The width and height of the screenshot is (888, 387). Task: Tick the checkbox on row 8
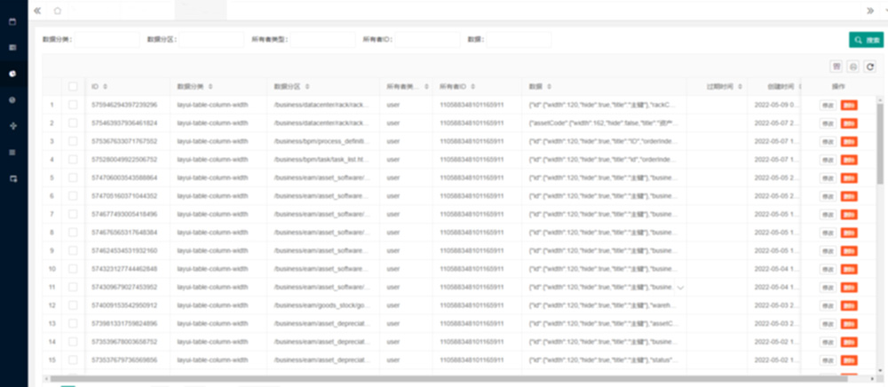point(73,232)
